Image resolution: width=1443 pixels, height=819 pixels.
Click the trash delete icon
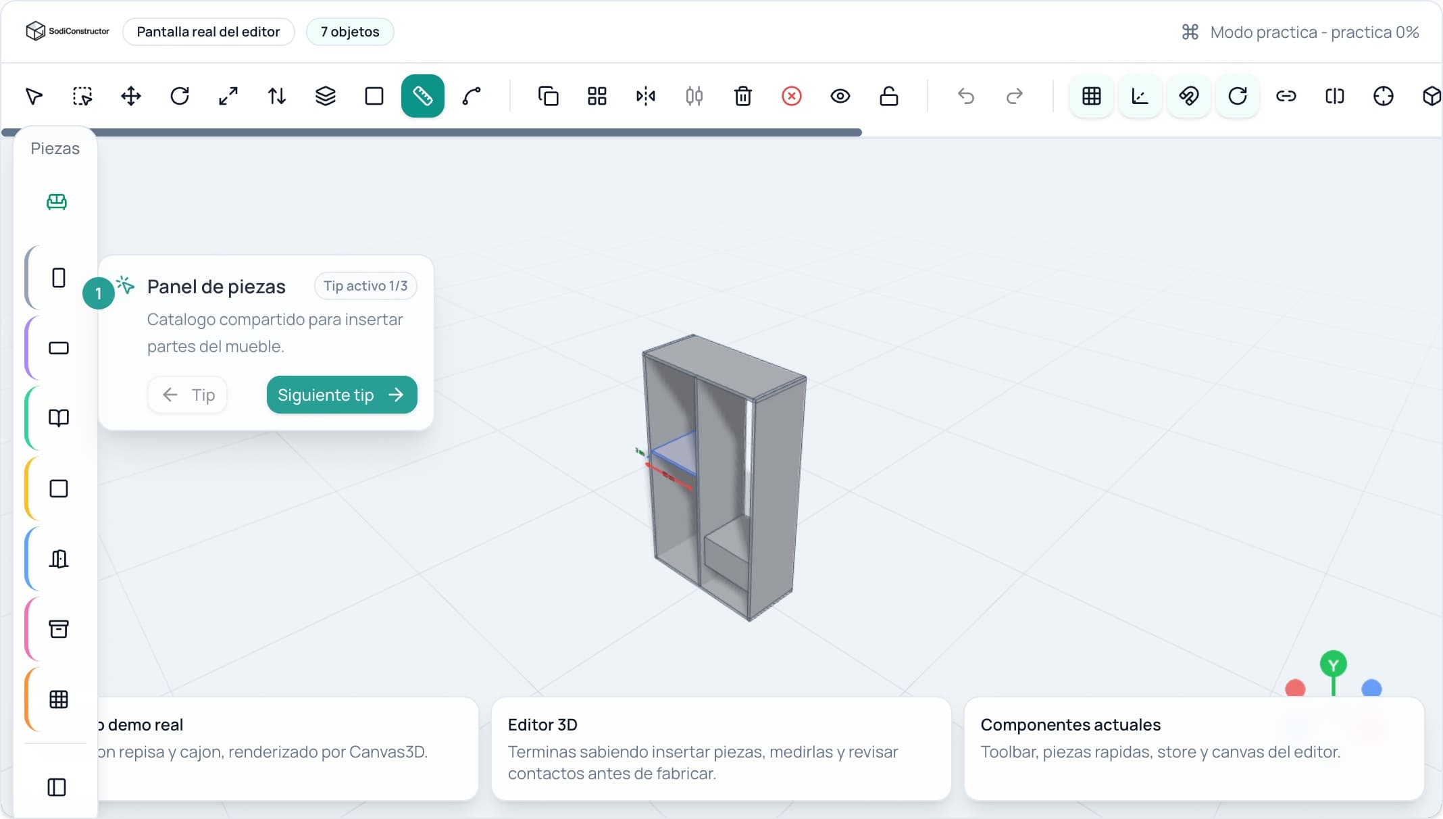[x=743, y=96]
